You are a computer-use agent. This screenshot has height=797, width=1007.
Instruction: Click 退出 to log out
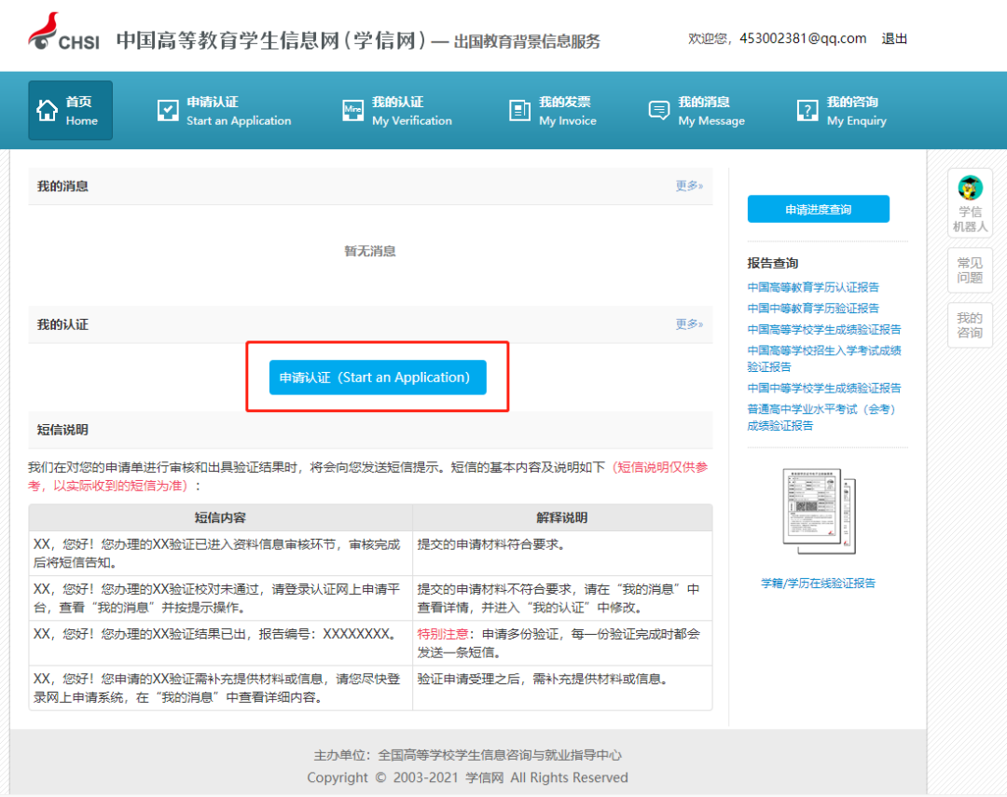point(893,38)
